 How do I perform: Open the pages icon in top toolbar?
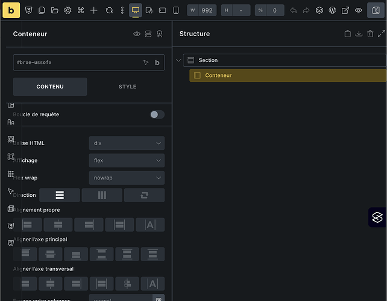42,10
